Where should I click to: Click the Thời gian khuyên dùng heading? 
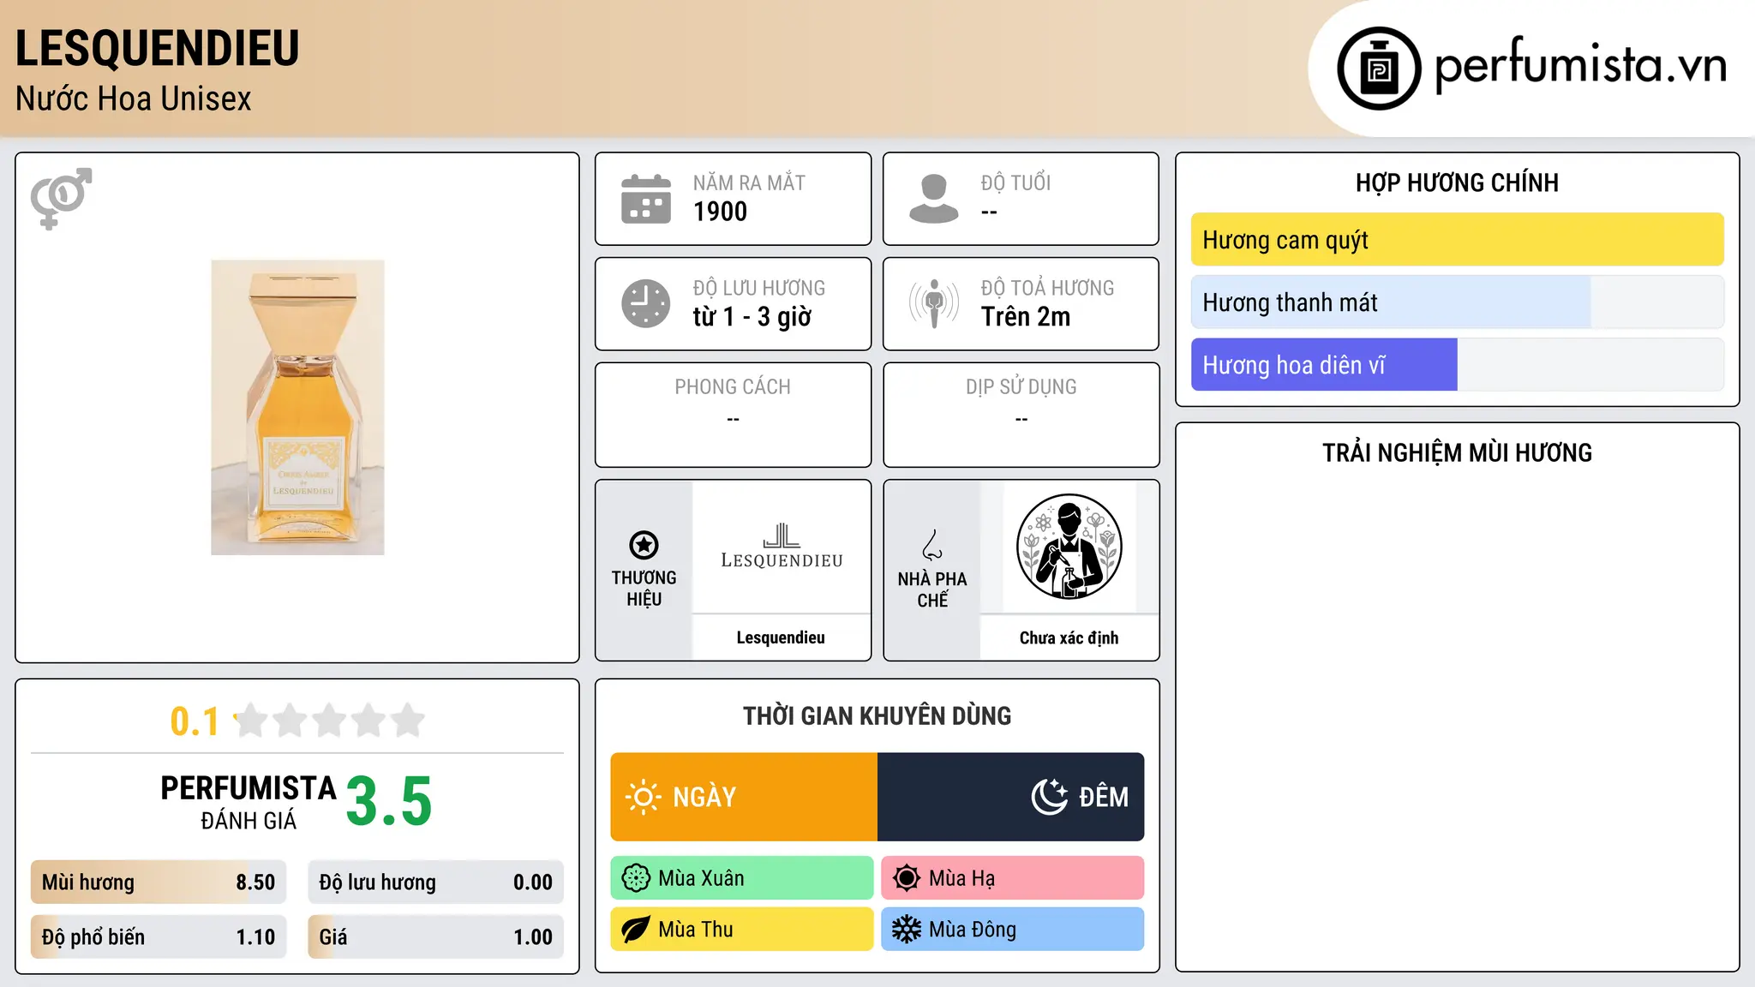(x=877, y=715)
